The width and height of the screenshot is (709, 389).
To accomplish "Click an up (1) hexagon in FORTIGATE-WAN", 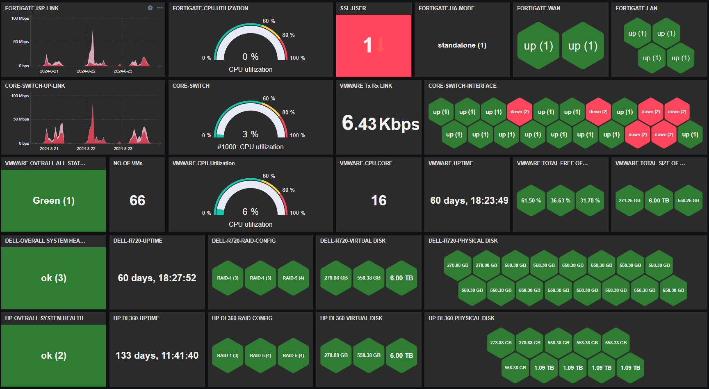I will (538, 46).
